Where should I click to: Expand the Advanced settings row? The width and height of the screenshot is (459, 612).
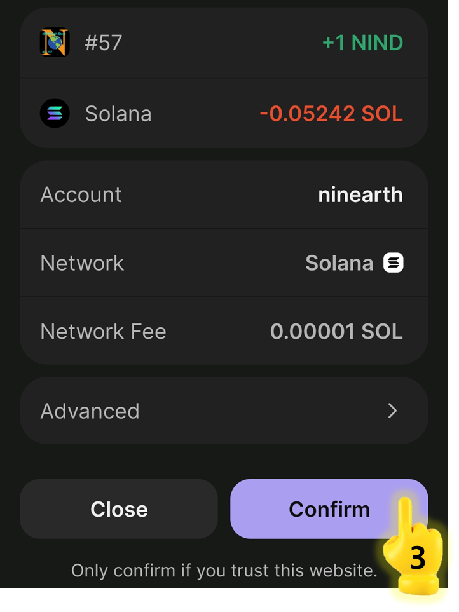point(224,411)
